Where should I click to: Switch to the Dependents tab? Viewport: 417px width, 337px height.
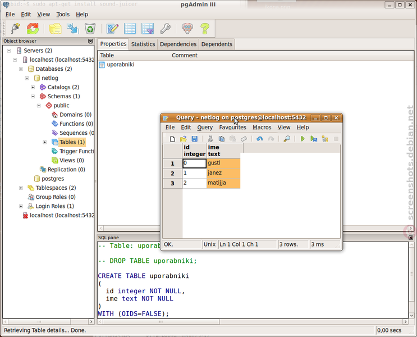pos(217,44)
